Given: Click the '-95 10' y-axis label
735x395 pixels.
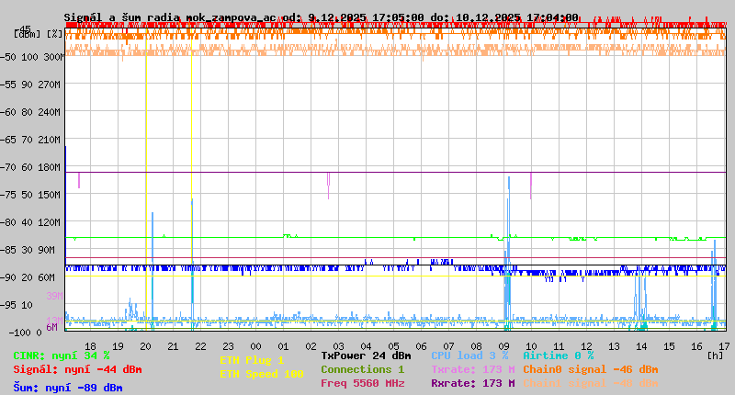Looking at the screenshot, I should coord(17,305).
